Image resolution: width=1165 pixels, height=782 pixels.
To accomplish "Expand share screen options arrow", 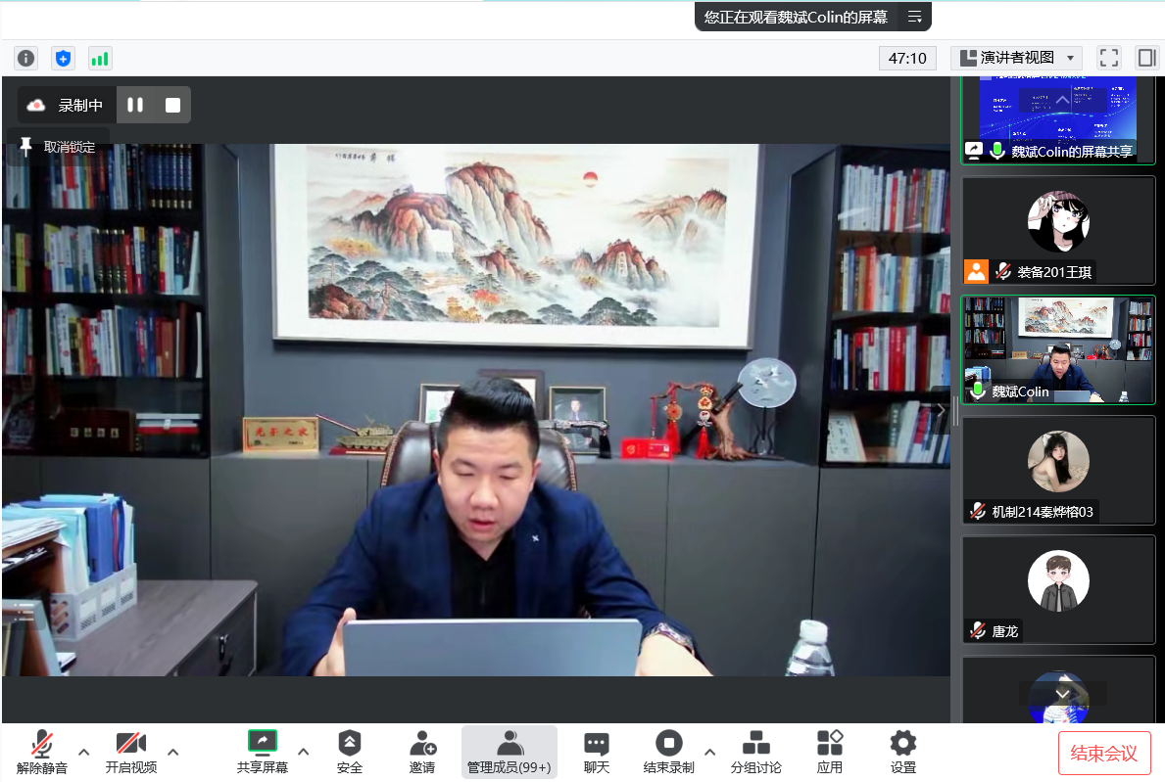I will pyautogui.click(x=304, y=752).
